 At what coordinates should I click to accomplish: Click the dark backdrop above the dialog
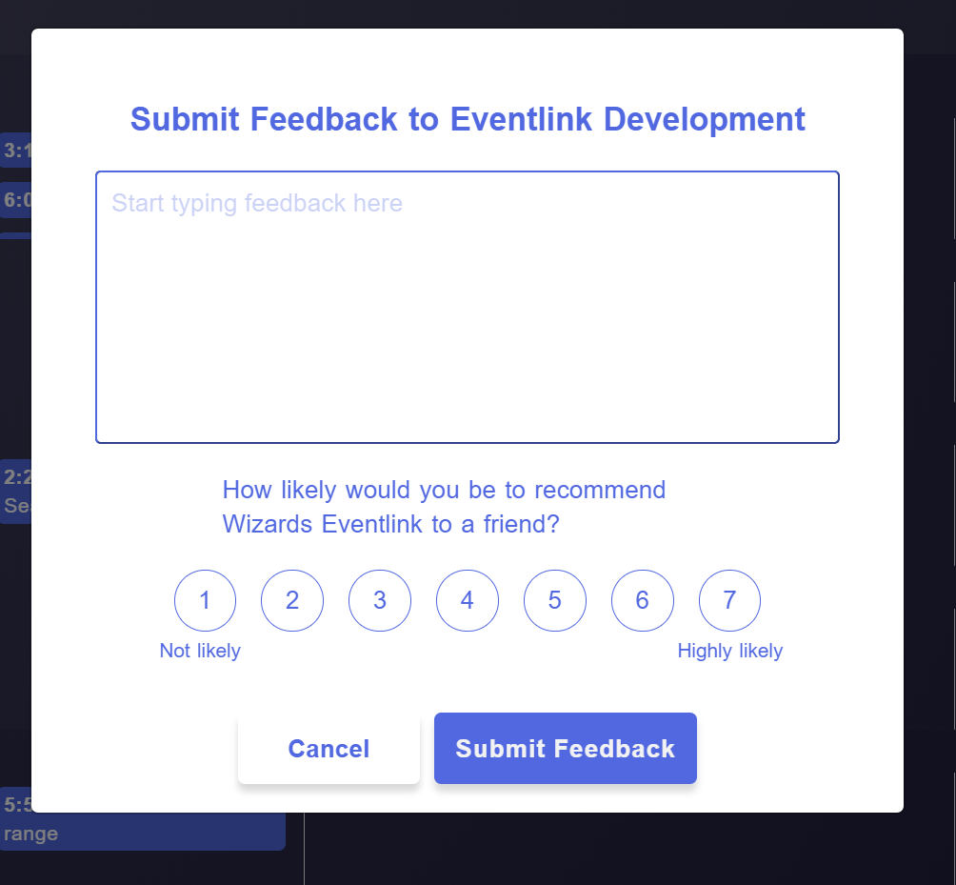point(478,13)
